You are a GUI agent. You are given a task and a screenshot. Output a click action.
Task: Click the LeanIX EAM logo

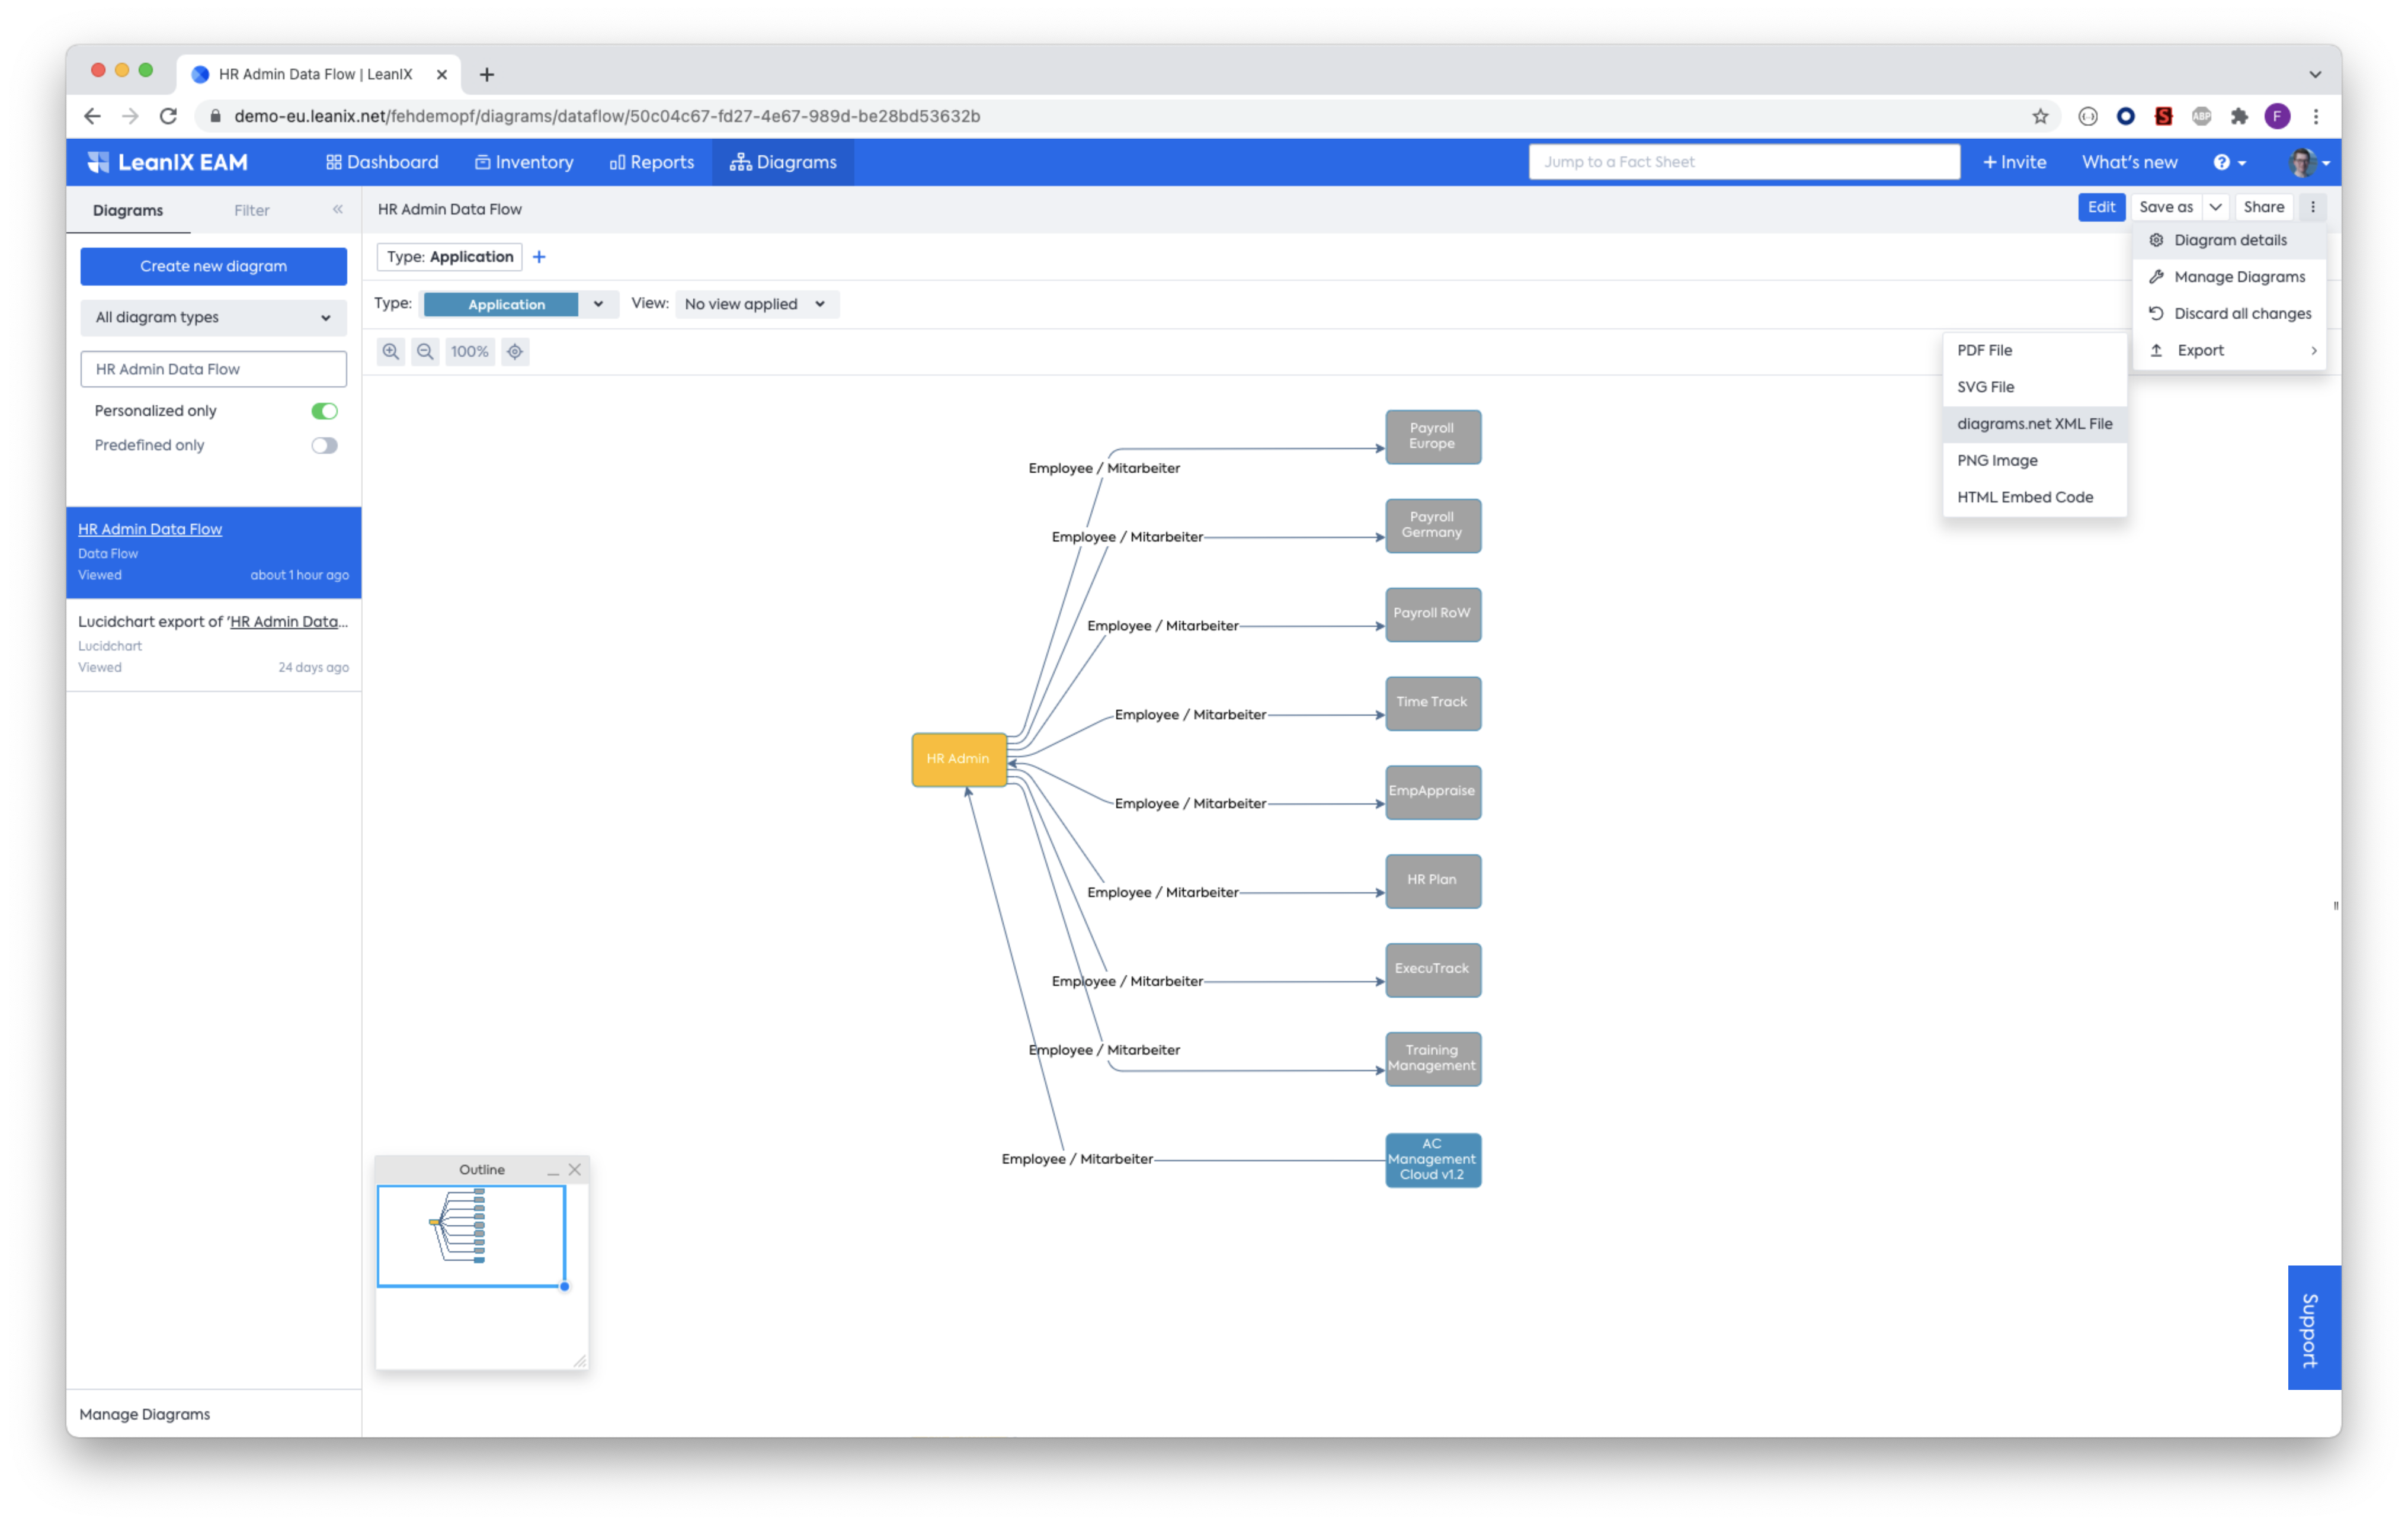168,162
